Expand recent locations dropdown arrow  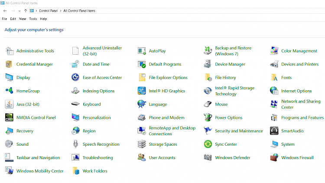(x=19, y=11)
